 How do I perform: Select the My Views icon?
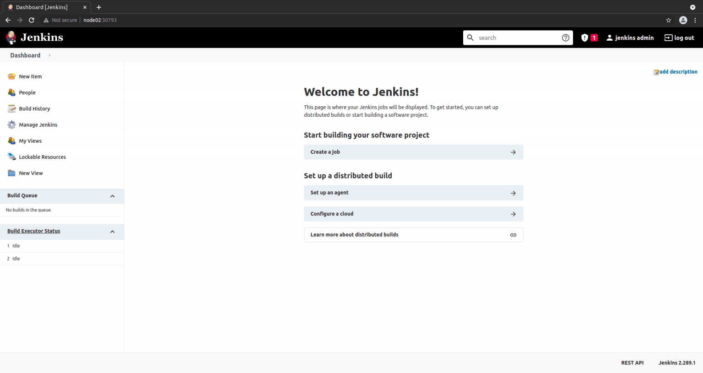click(11, 141)
